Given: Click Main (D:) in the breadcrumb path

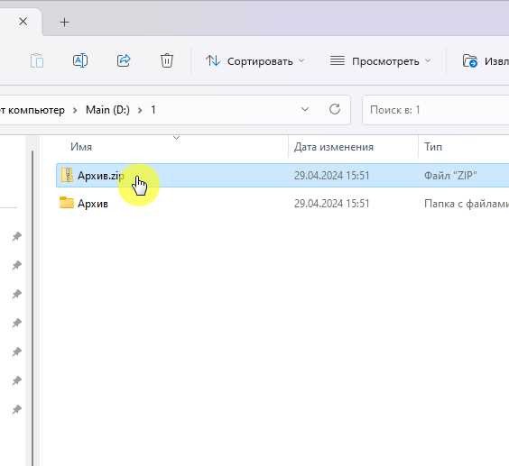Looking at the screenshot, I should (x=107, y=110).
